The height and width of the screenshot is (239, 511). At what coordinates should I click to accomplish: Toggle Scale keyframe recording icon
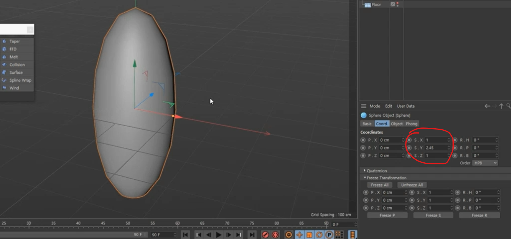tap(309, 235)
